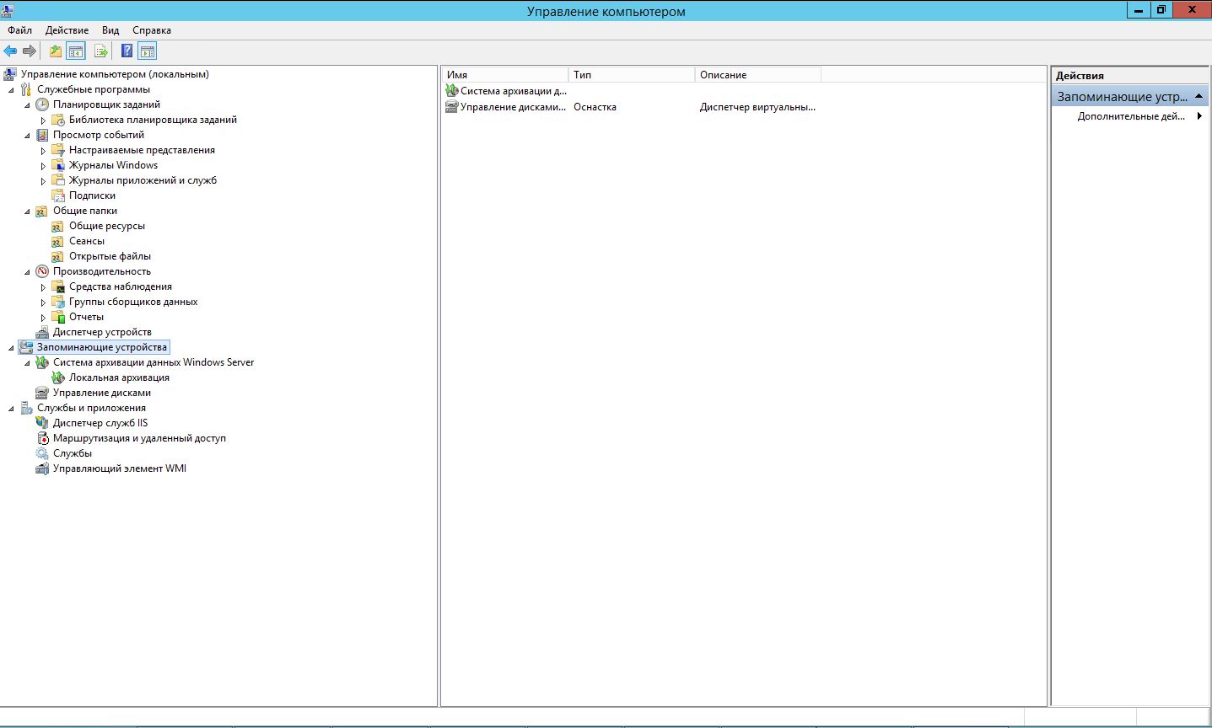Click the Диспетчер служб IIS icon
This screenshot has height=728, width=1212.
42,423
